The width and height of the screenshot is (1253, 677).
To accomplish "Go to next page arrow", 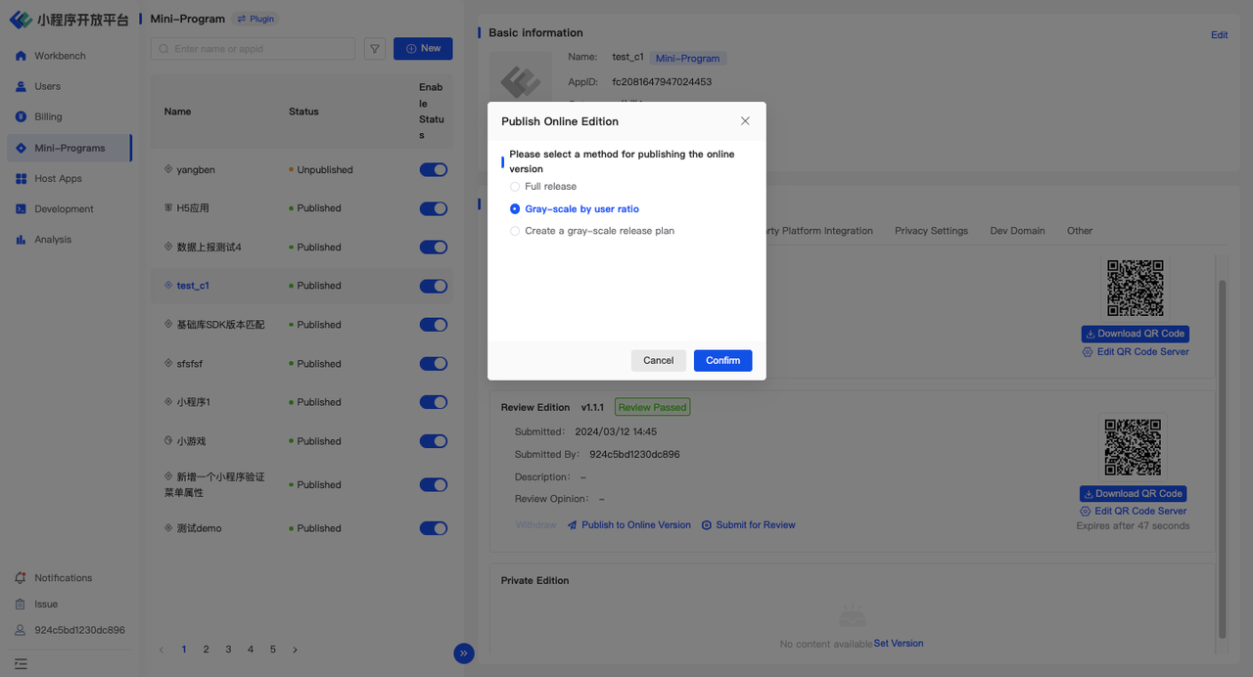I will (295, 650).
